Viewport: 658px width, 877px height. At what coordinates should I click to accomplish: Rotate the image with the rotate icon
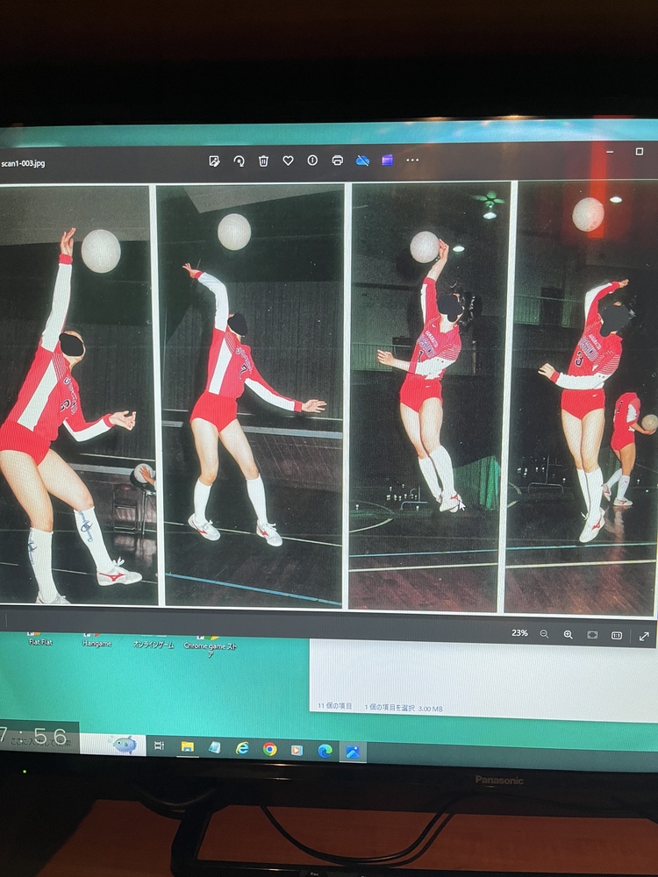[x=239, y=160]
